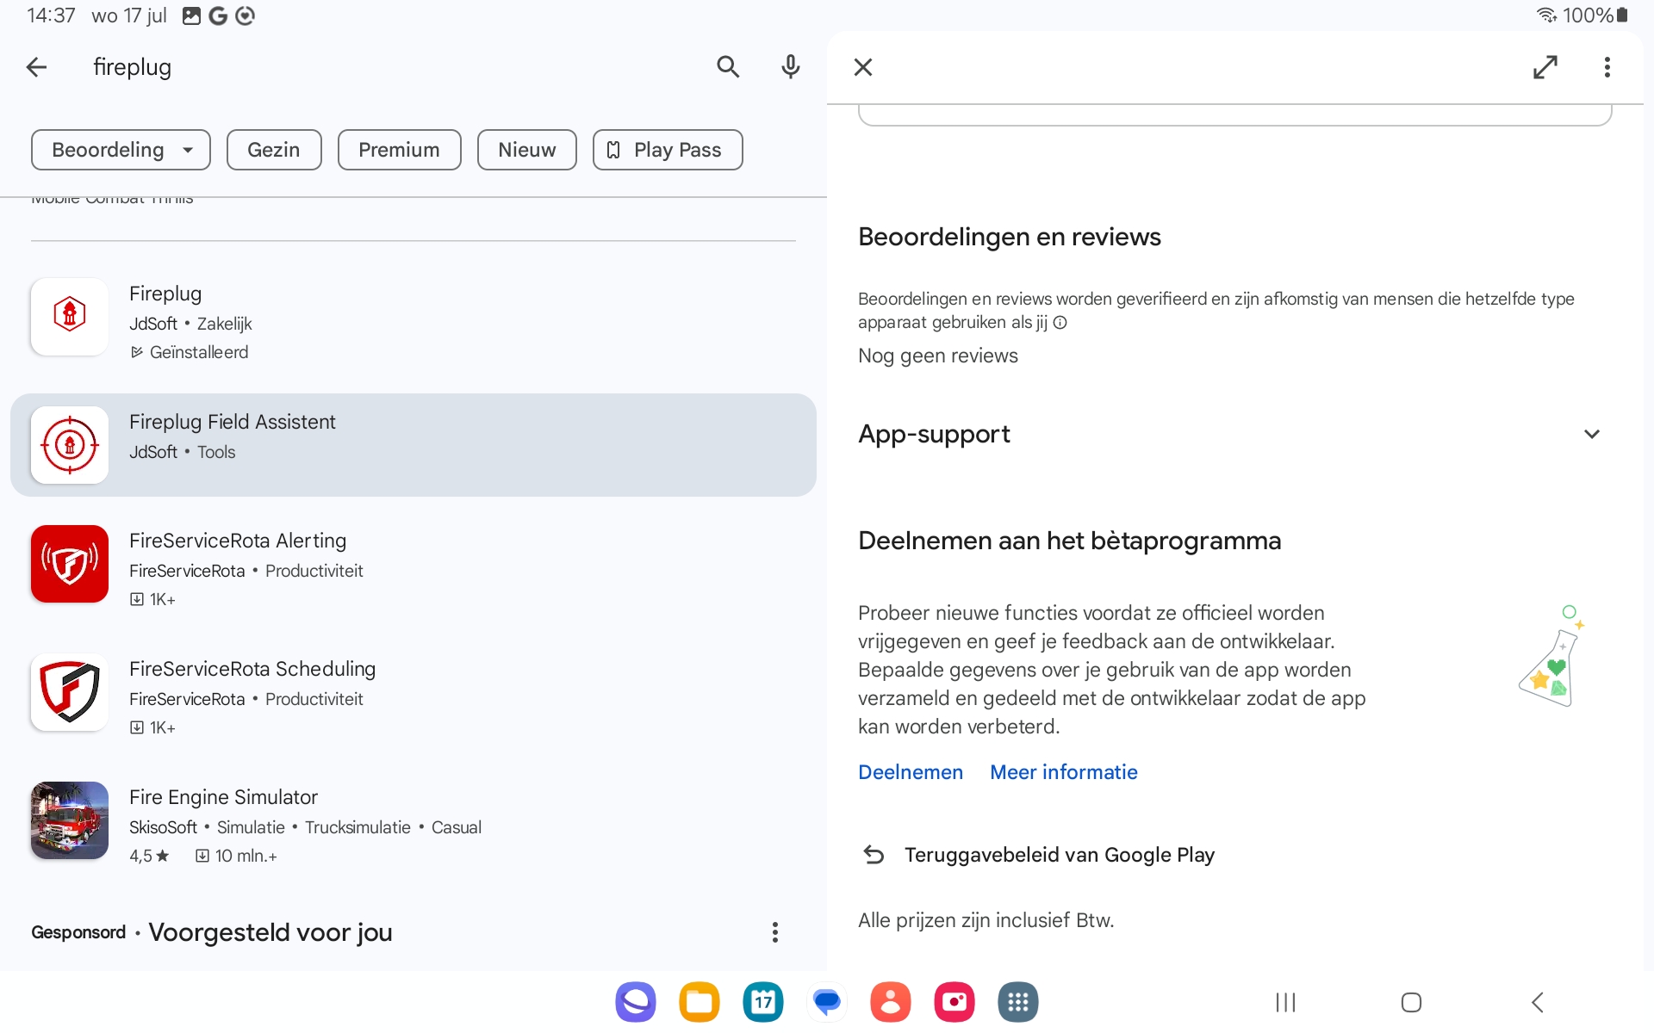The height and width of the screenshot is (1033, 1654).
Task: Select the FireServiceRota Alerting result
Action: click(x=237, y=541)
